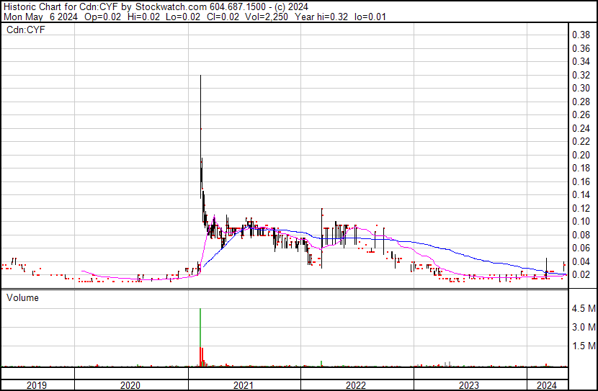The height and width of the screenshot is (391, 598).
Task: Click the 2023 year label
Action: (469, 385)
